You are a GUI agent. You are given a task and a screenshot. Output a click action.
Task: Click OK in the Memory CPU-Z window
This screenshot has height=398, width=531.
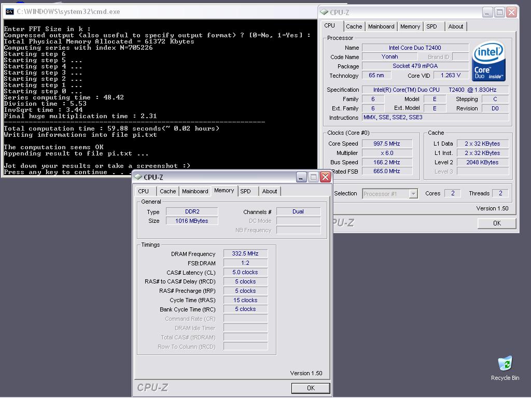pyautogui.click(x=311, y=388)
